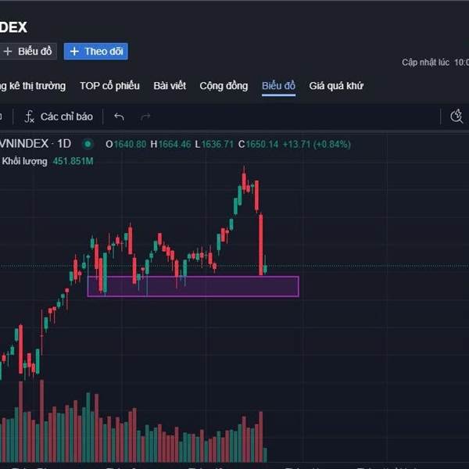Open the Bài viết tab

tap(170, 86)
